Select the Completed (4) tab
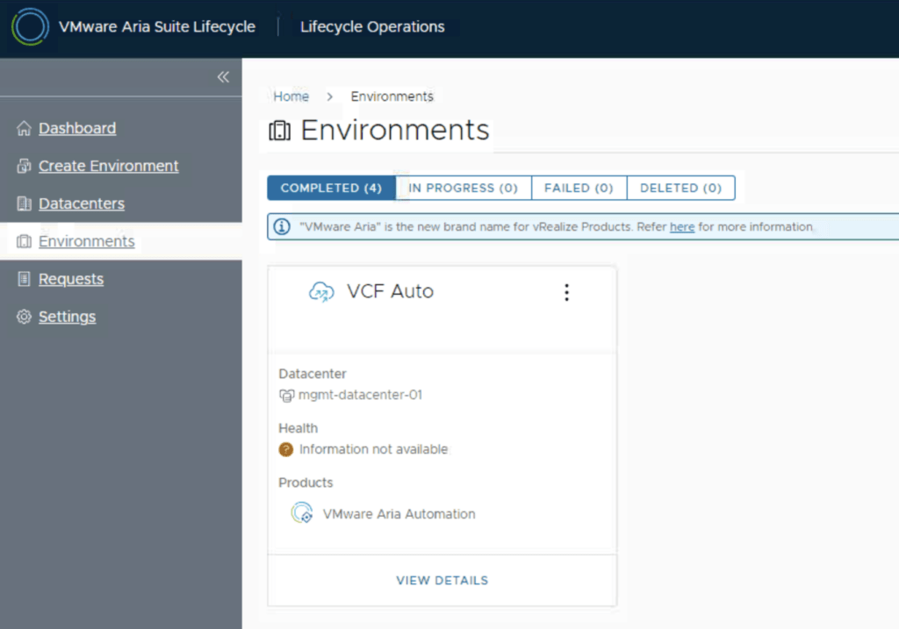 tap(331, 189)
